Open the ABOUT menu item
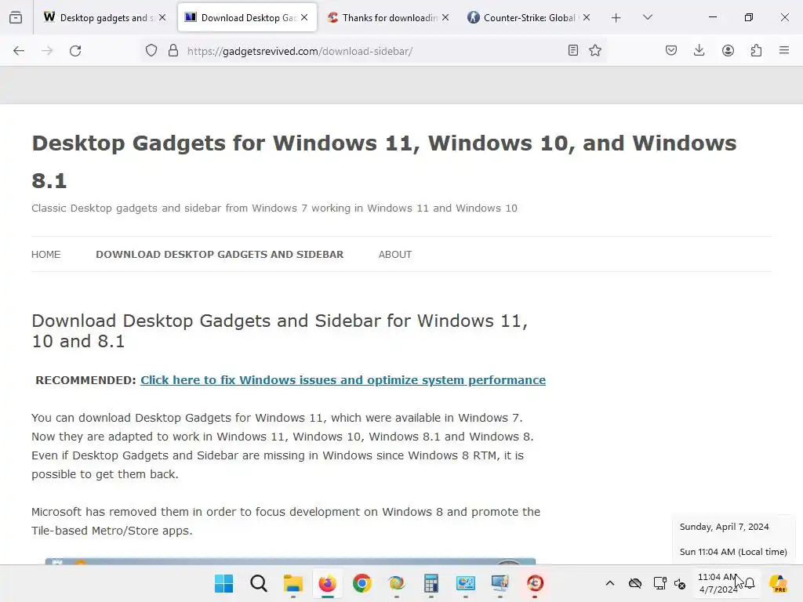This screenshot has height=602, width=803. click(395, 255)
